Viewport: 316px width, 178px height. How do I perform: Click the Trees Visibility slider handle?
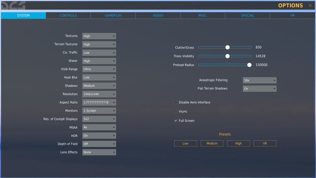(228, 56)
